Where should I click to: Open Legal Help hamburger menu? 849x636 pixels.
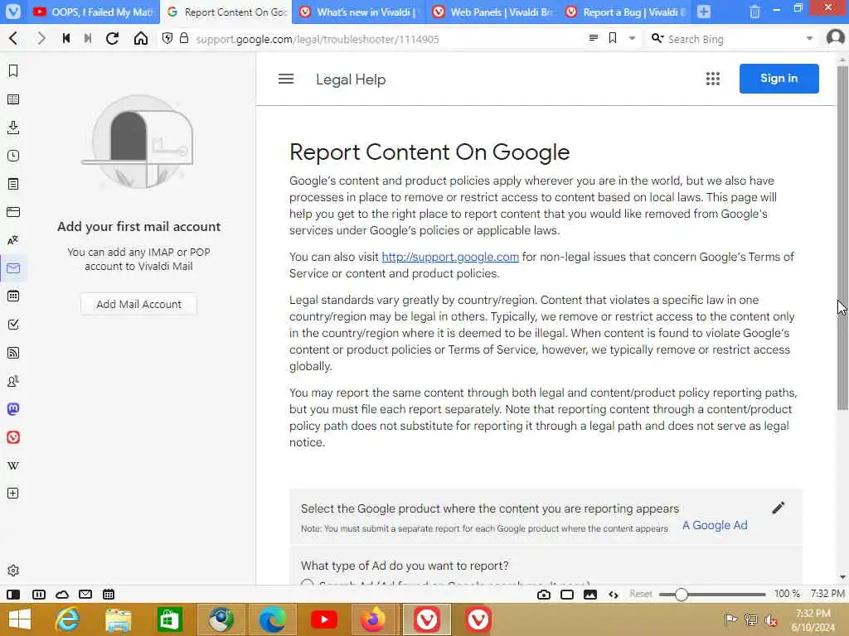pyautogui.click(x=286, y=79)
